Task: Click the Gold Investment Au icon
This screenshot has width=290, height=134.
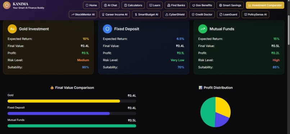Action: [12, 29]
